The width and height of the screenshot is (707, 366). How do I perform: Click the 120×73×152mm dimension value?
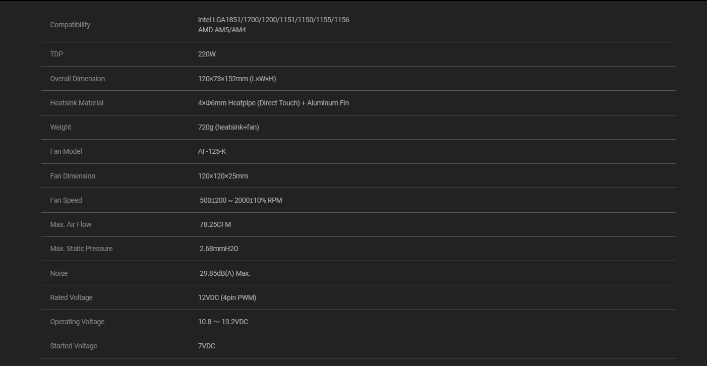click(x=237, y=79)
